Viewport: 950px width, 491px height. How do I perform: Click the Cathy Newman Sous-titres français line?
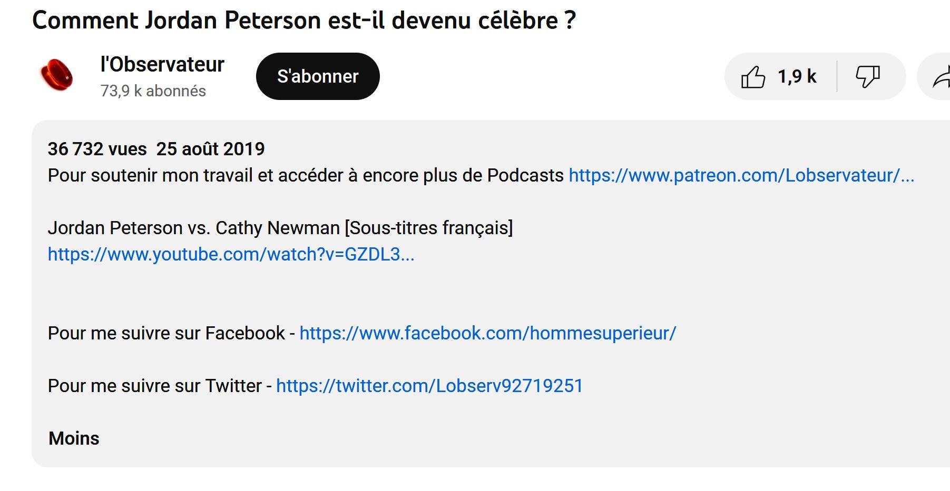click(x=280, y=228)
